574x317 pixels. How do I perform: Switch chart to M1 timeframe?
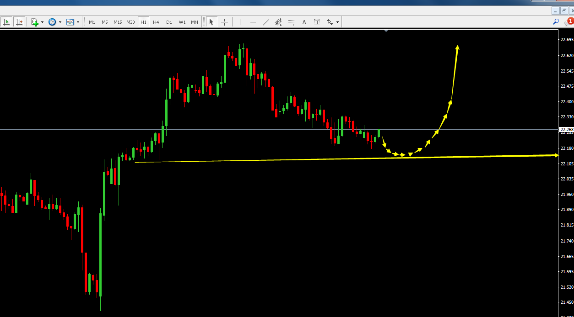[92, 22]
